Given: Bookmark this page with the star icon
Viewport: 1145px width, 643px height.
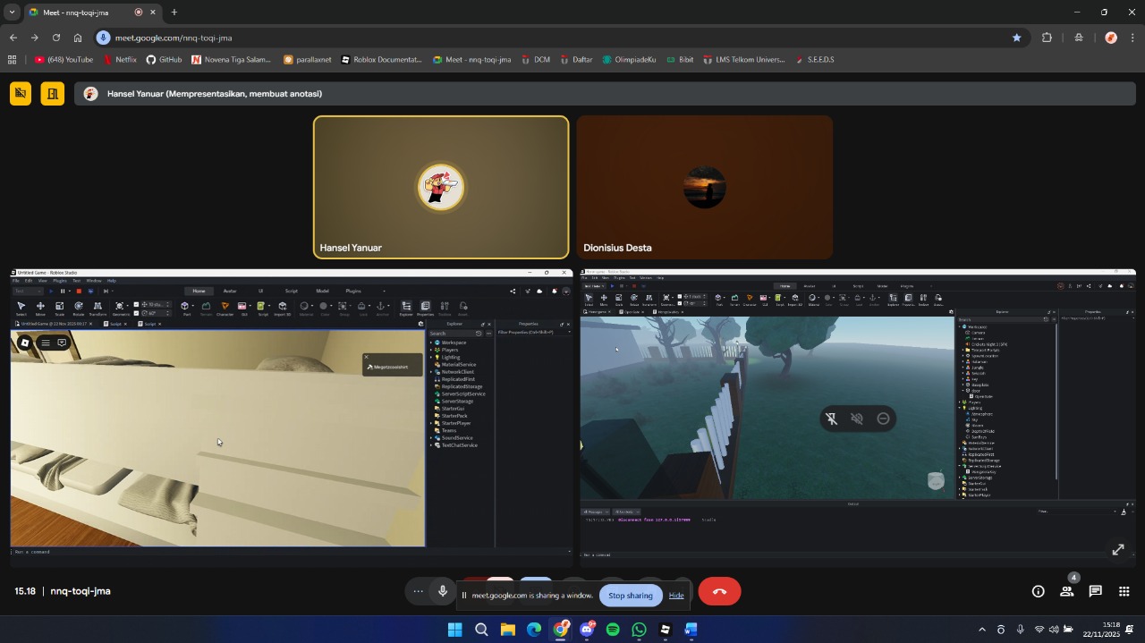Looking at the screenshot, I should pos(1016,38).
